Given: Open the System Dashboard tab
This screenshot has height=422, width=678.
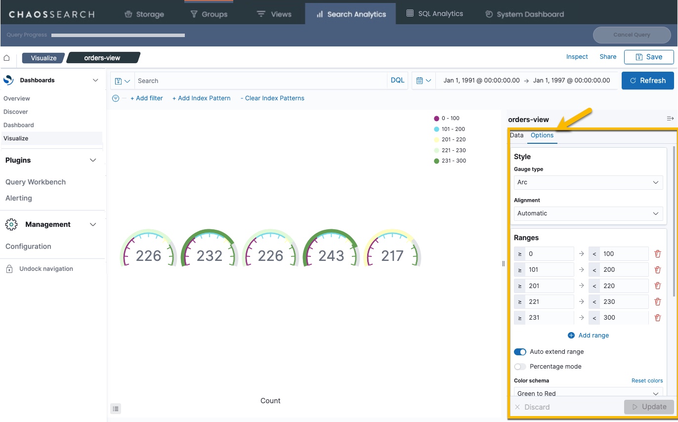Looking at the screenshot, I should 524,14.
